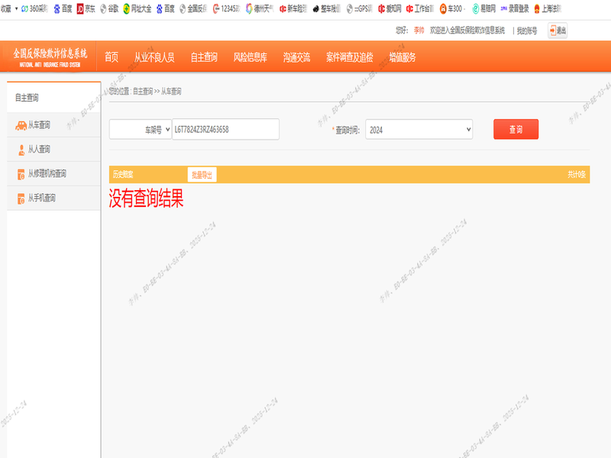Select the 历史赔案 tab header

(122, 175)
